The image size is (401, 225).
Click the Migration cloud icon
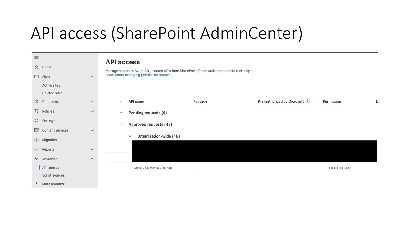coord(36,140)
